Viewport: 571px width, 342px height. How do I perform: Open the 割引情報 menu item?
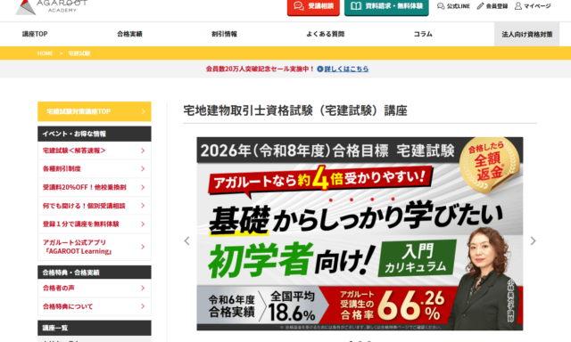coord(224,34)
